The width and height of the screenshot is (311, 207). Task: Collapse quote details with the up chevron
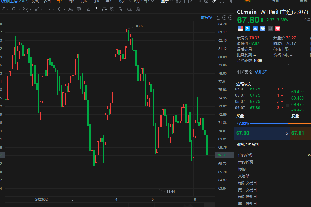point(289,65)
